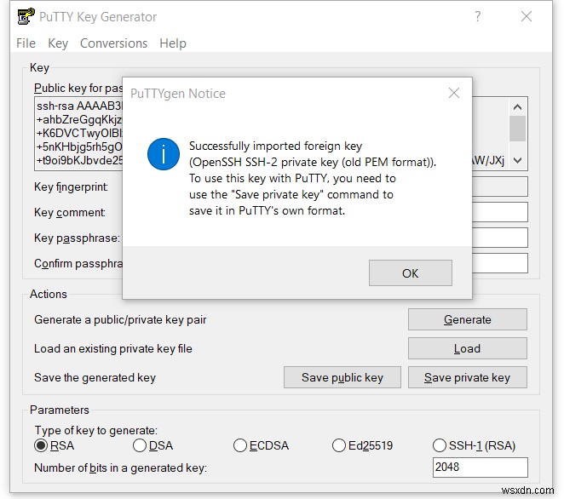The image size is (564, 499).
Task: Select the RSA key type
Action: pos(41,445)
